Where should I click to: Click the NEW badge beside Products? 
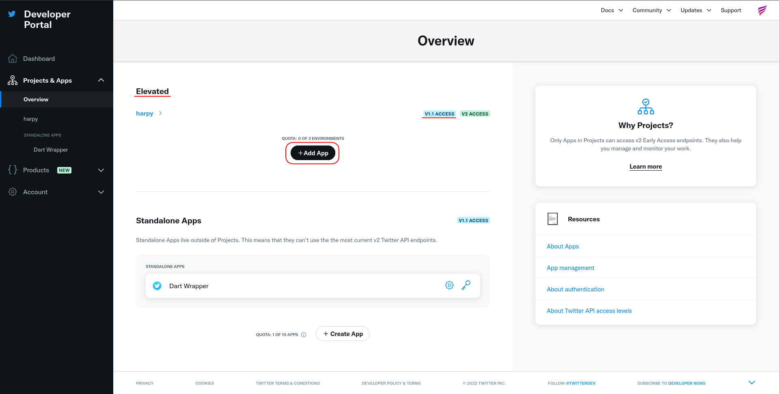64,170
